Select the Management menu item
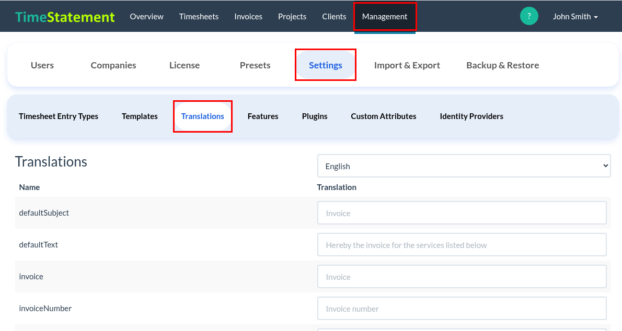Image resolution: width=622 pixels, height=331 pixels. [x=385, y=17]
